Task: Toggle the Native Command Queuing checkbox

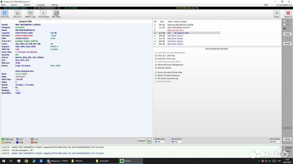Action: [156, 75]
